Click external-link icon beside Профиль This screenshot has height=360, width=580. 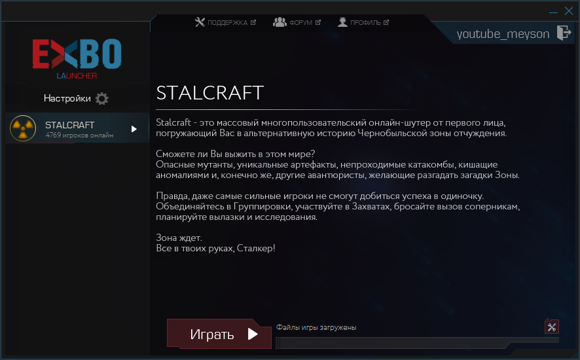tap(386, 22)
